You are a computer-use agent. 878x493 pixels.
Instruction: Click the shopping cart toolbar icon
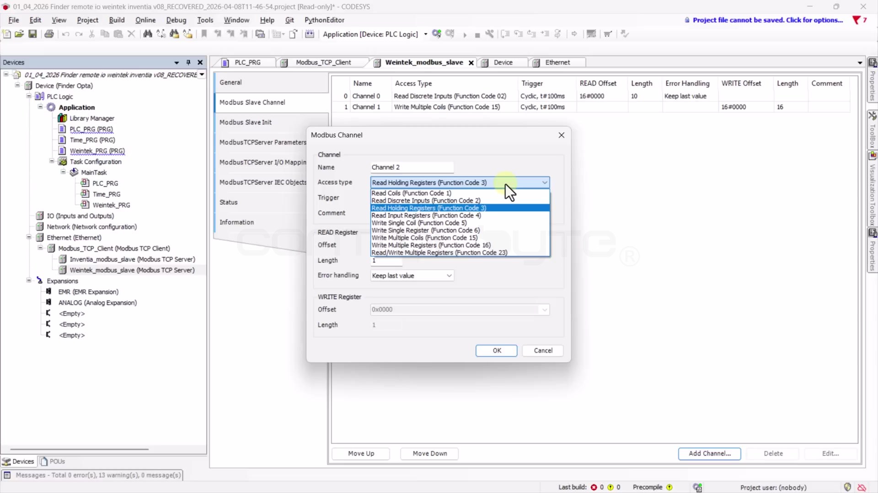pyautogui.click(x=608, y=34)
